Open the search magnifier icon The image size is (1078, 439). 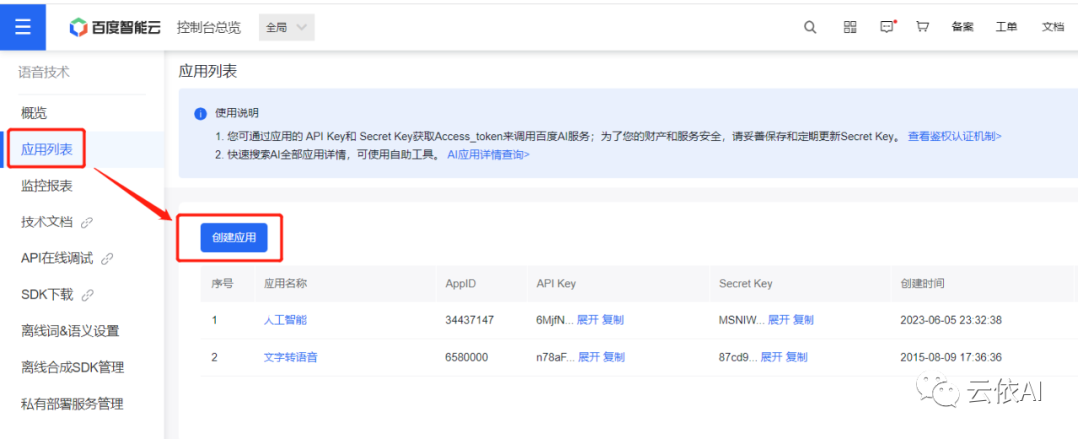click(x=810, y=27)
